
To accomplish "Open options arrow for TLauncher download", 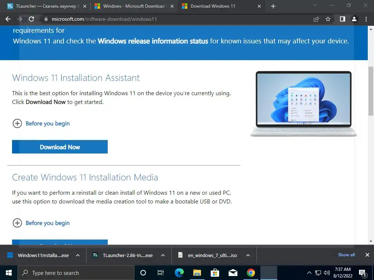I will tap(163, 255).
